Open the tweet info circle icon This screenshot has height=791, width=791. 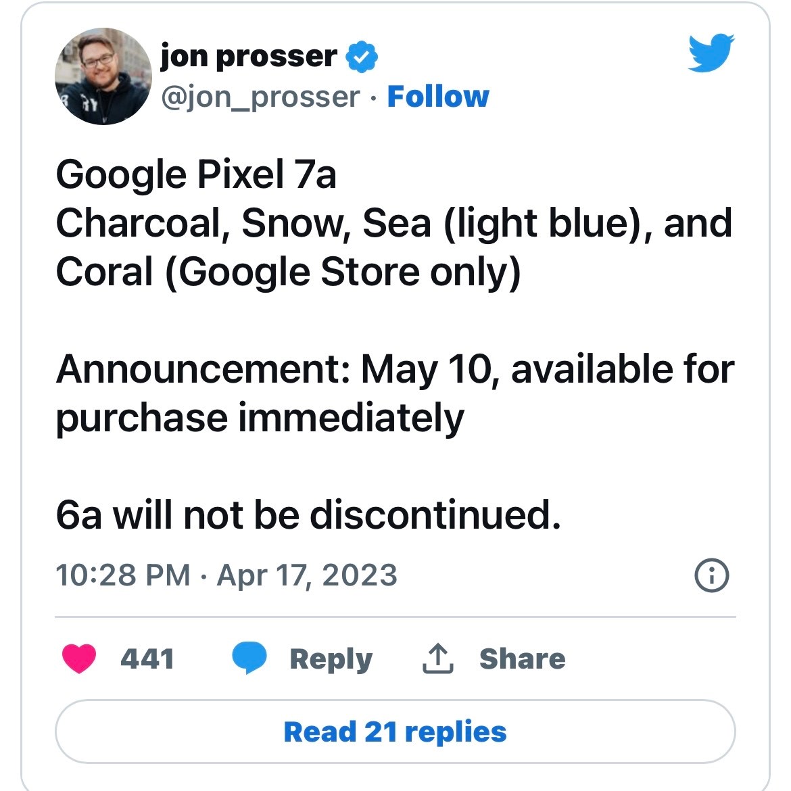tap(711, 576)
